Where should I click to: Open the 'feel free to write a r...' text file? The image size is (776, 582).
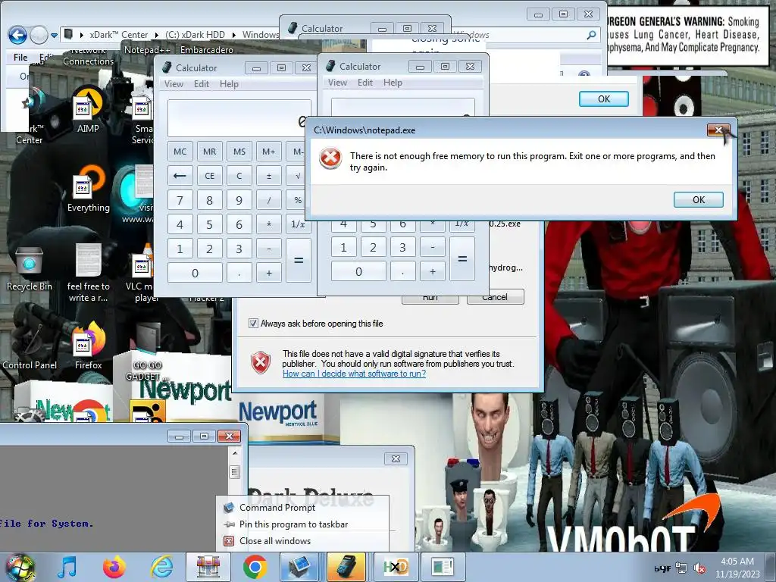88,273
